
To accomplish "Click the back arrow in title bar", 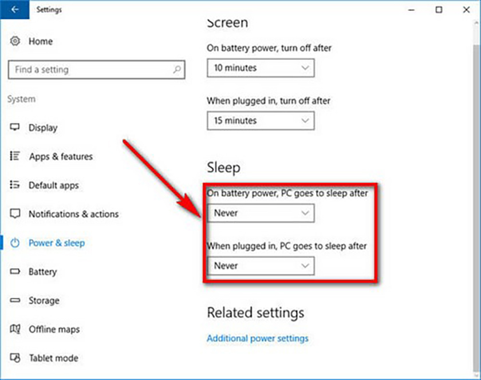I will point(15,10).
